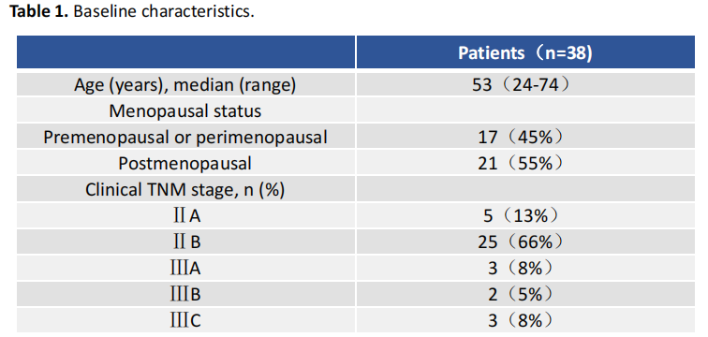Select Premenopausal or perimenopausal row label

(185, 138)
